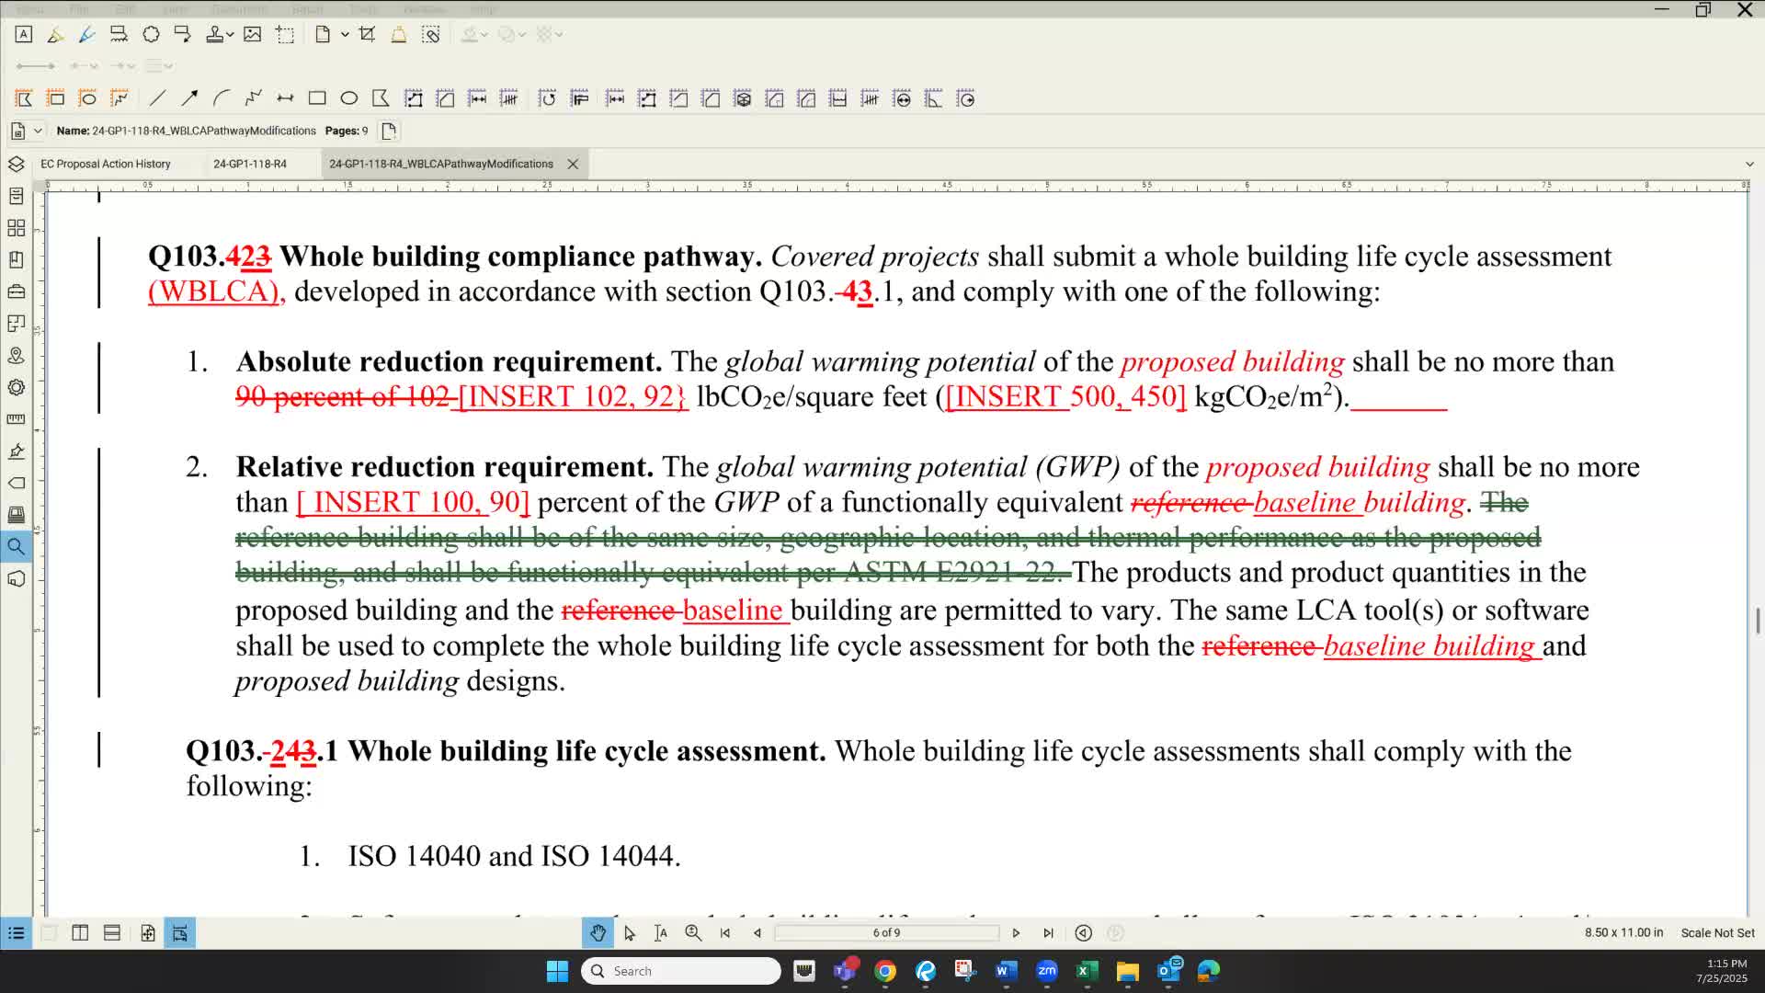This screenshot has height=993, width=1765.
Task: Switch to EC Proposal Action History tab
Action: (106, 164)
